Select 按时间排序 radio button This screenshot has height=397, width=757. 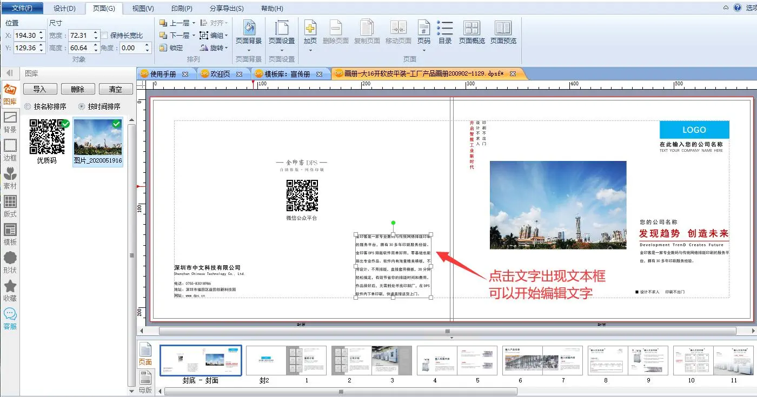coord(82,106)
